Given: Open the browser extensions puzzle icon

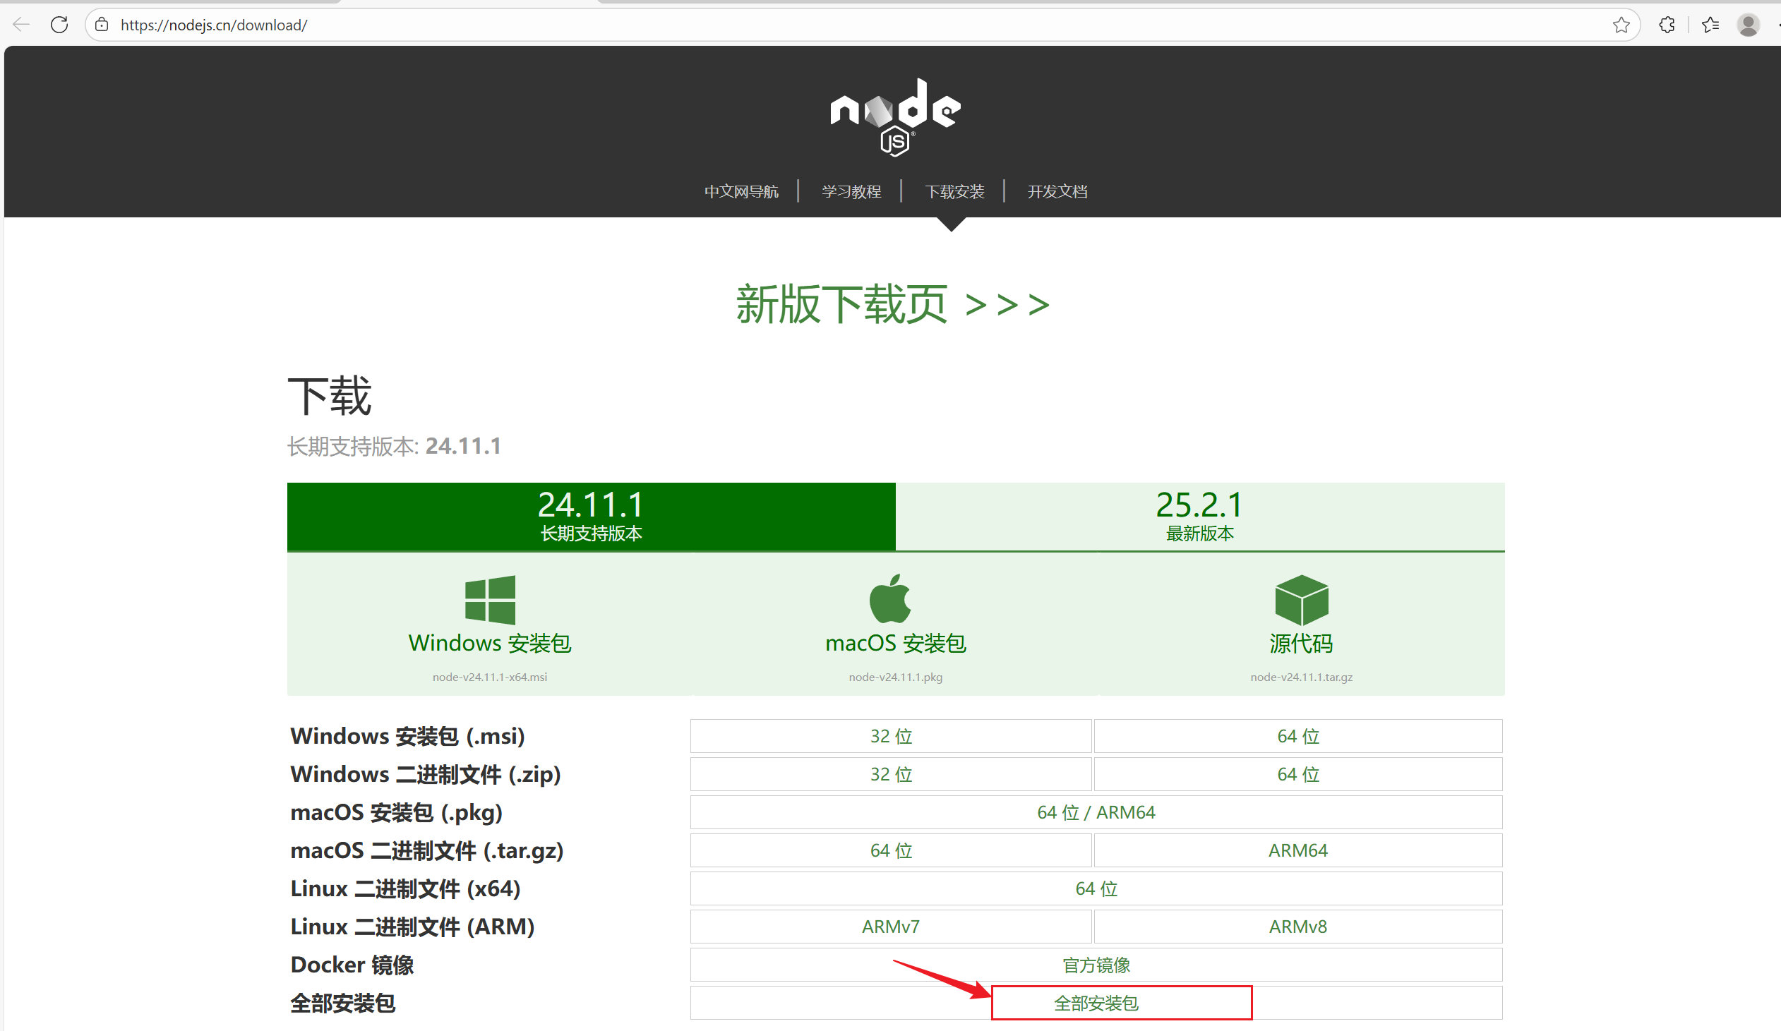Looking at the screenshot, I should click(x=1667, y=25).
